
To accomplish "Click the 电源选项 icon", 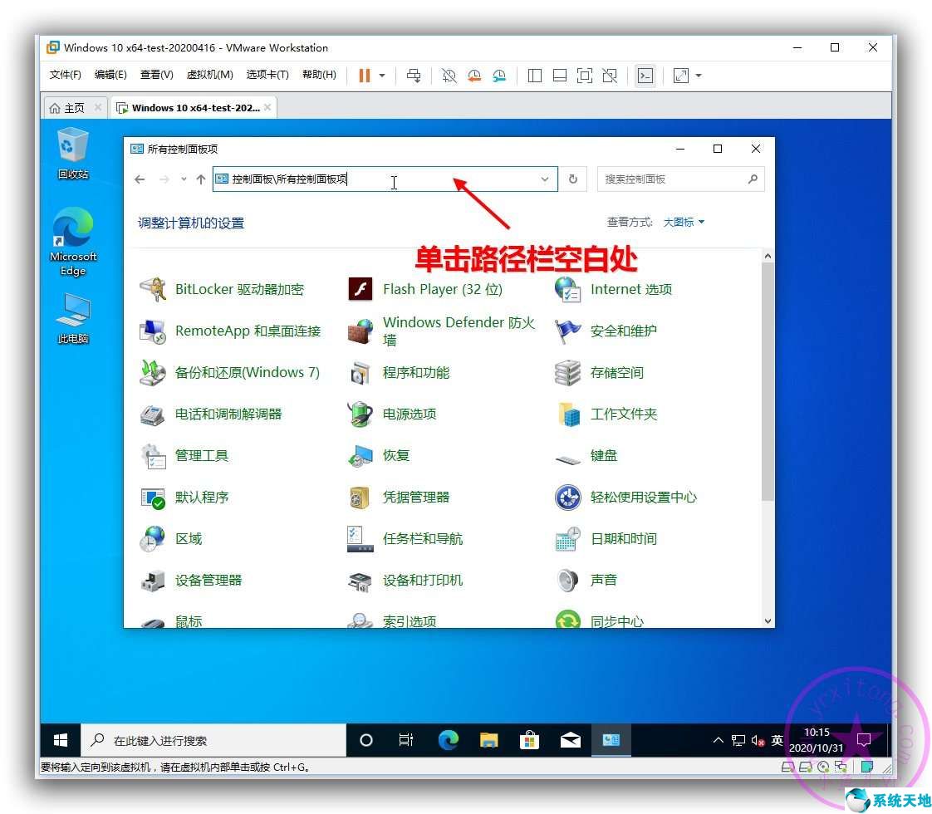I will (x=361, y=414).
